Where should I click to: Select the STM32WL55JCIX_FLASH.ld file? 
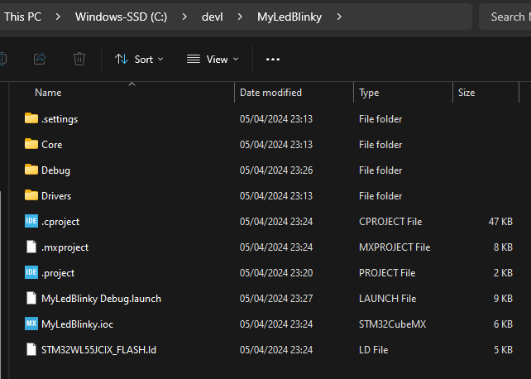pyautogui.click(x=98, y=350)
